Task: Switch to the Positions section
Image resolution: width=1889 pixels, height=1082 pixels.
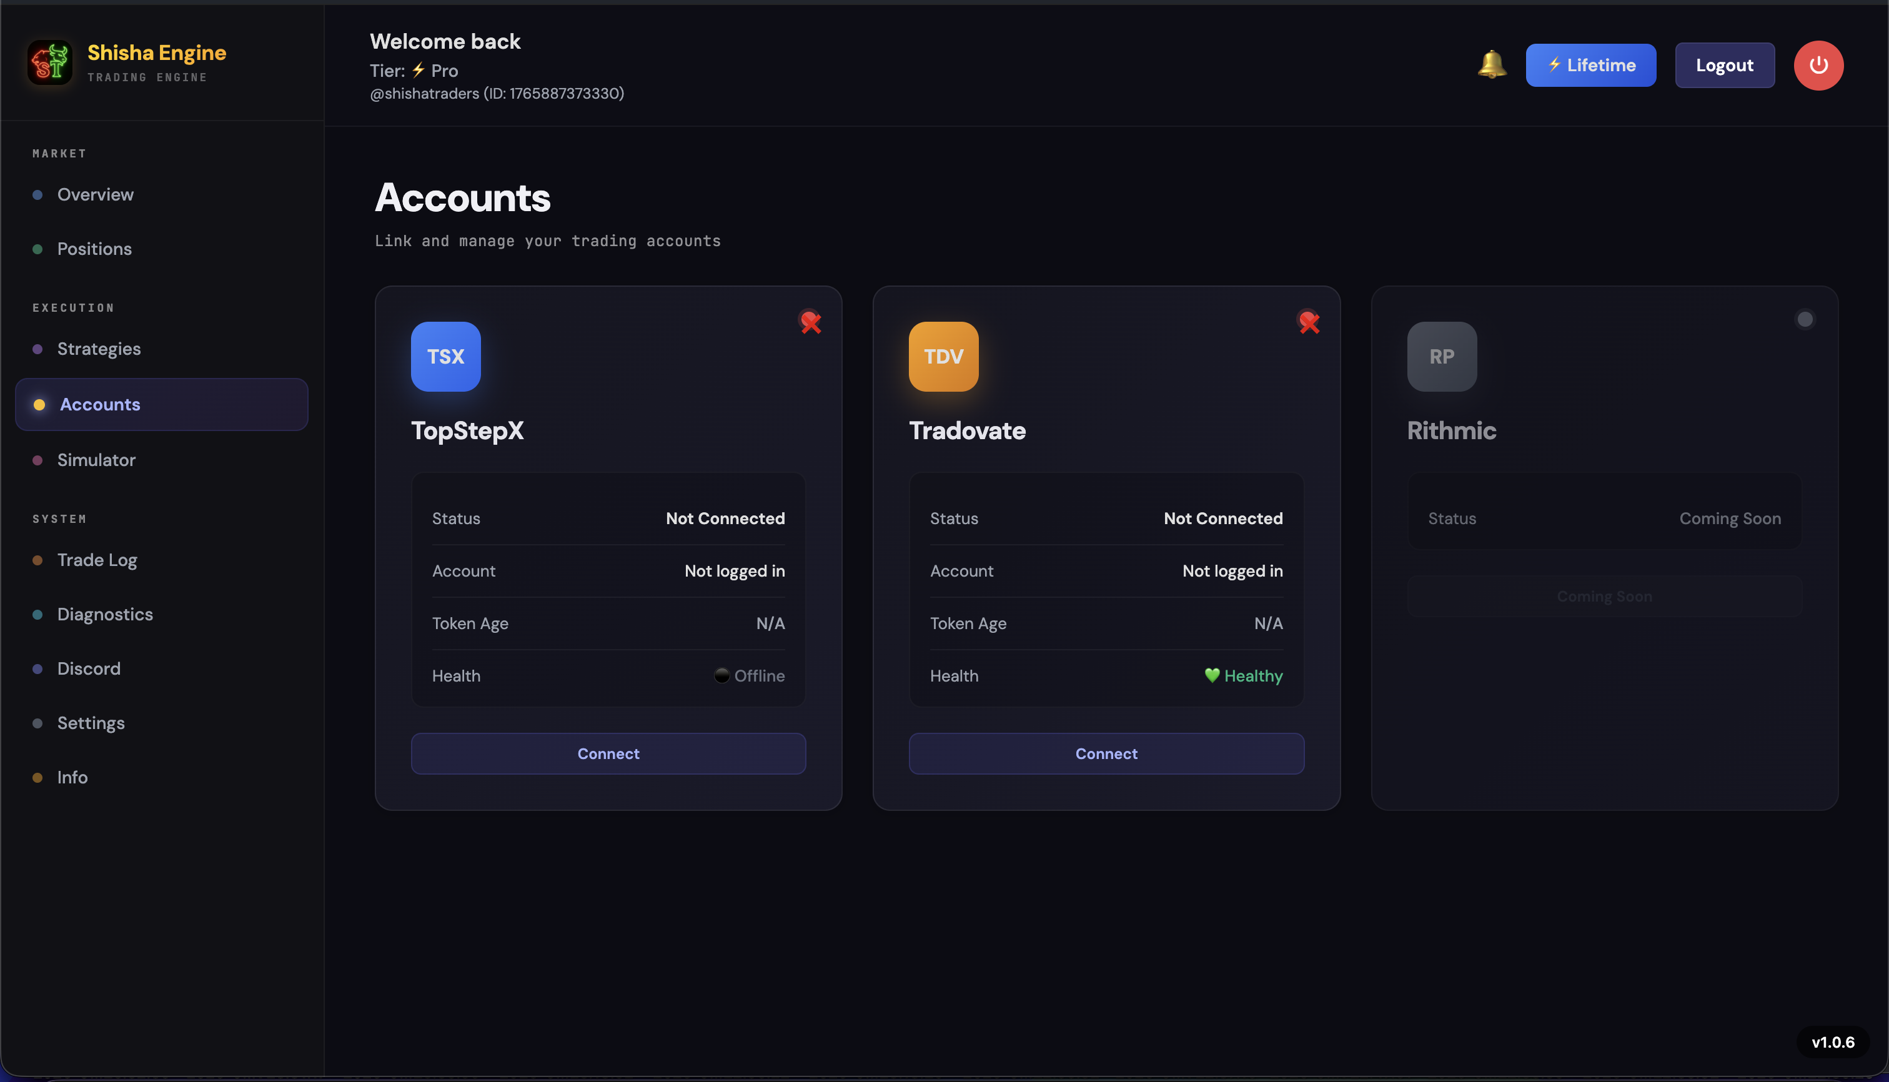Action: point(94,249)
